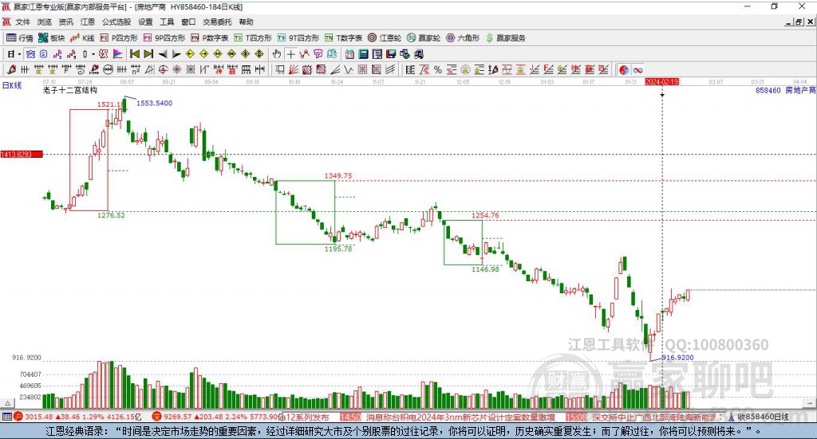Switch to the K线 chart view
This screenshot has width=817, height=439.
(x=82, y=38)
